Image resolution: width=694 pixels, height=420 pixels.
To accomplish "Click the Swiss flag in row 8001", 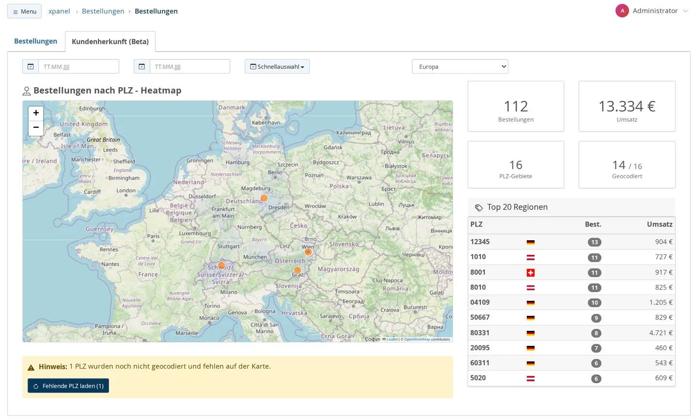I will tap(531, 273).
